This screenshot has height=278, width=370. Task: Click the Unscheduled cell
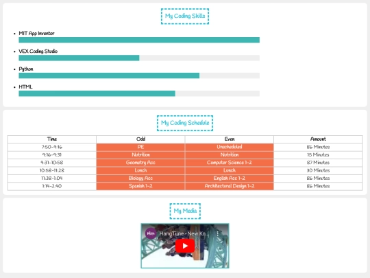tap(230, 147)
